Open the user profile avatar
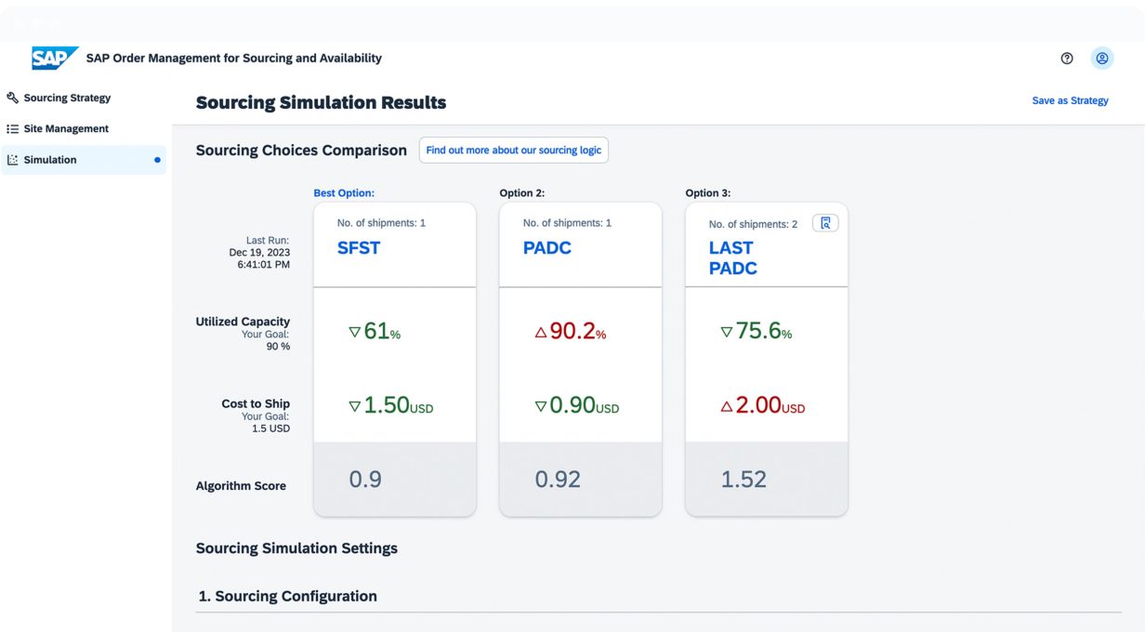1145x632 pixels. click(1102, 59)
